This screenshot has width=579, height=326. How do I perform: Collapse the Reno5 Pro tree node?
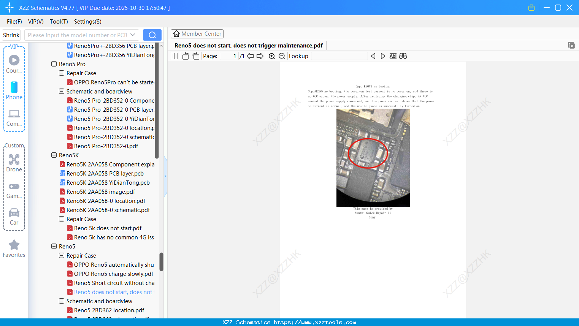point(54,64)
